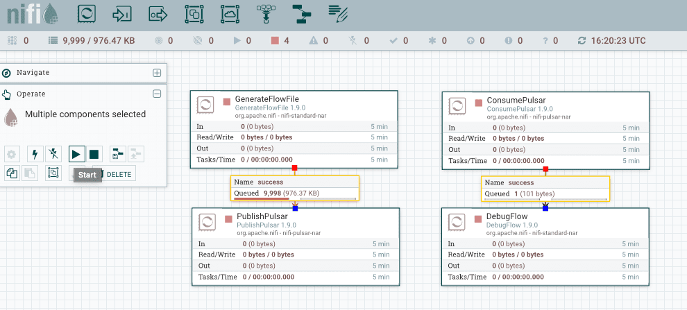Viewport: 687px width, 310px height.
Task: Click the running components play icon in status bar
Action: (237, 41)
